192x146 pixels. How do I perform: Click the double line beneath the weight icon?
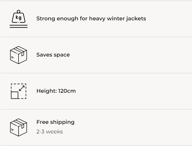(x=19, y=27)
